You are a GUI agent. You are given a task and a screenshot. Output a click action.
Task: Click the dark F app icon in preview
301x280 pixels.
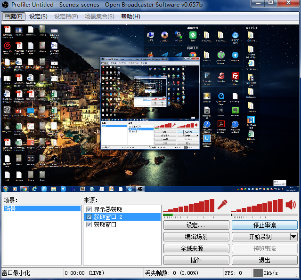click(207, 76)
